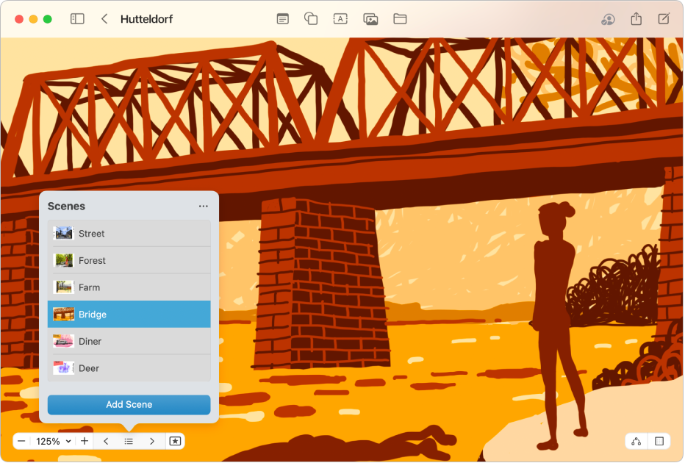Open the 125% zoom level dropdown
Screen dimensions: 685x463
pos(54,441)
